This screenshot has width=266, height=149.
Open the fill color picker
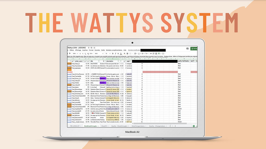pos(125,54)
